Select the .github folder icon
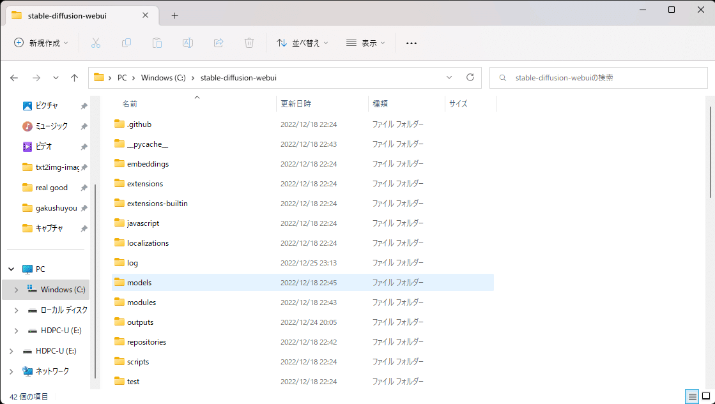 point(119,124)
